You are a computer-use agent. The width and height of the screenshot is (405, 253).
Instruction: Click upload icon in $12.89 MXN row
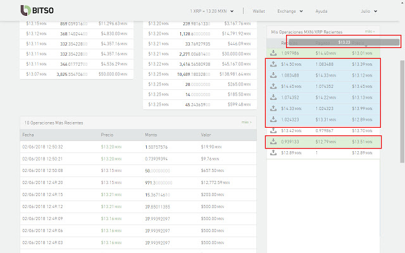[x=273, y=153]
